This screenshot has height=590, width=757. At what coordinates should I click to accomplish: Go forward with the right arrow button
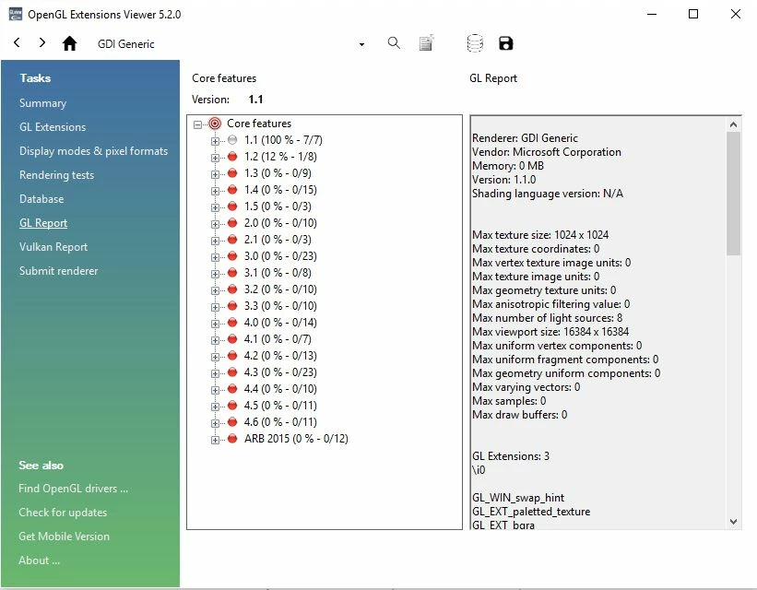[42, 42]
